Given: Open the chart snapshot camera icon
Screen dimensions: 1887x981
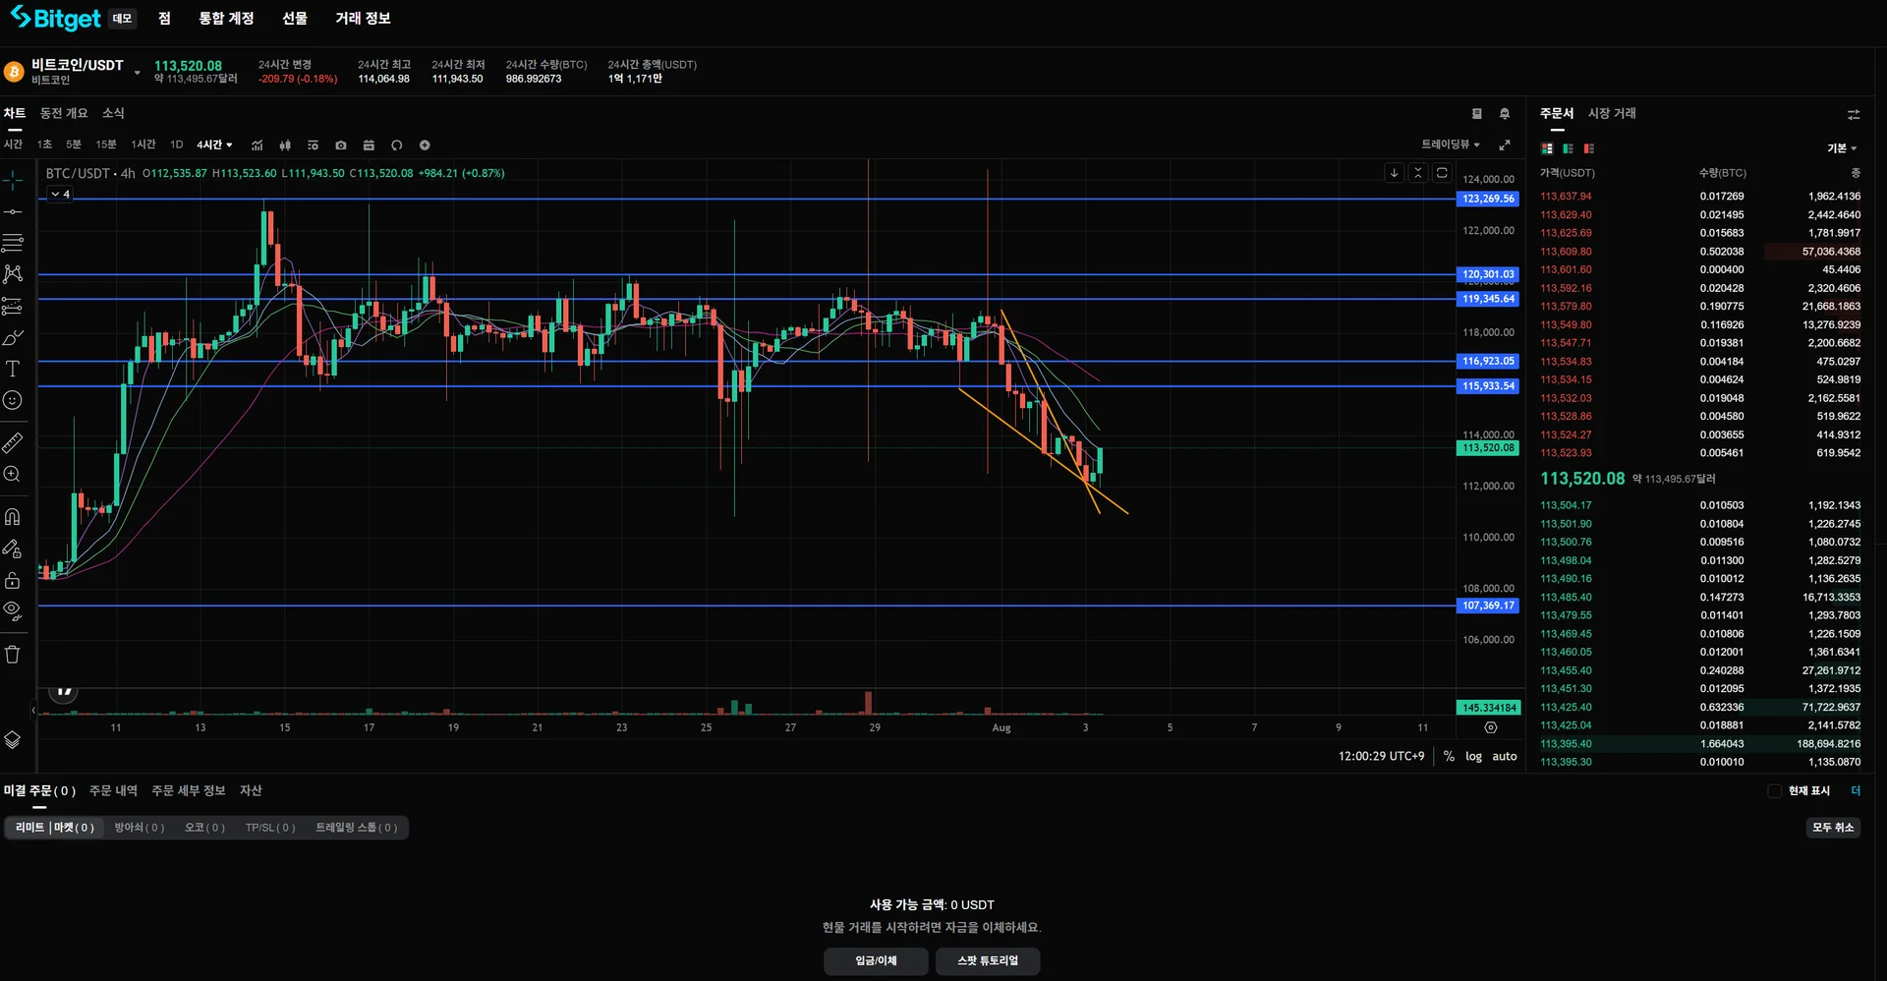Looking at the screenshot, I should tap(341, 145).
